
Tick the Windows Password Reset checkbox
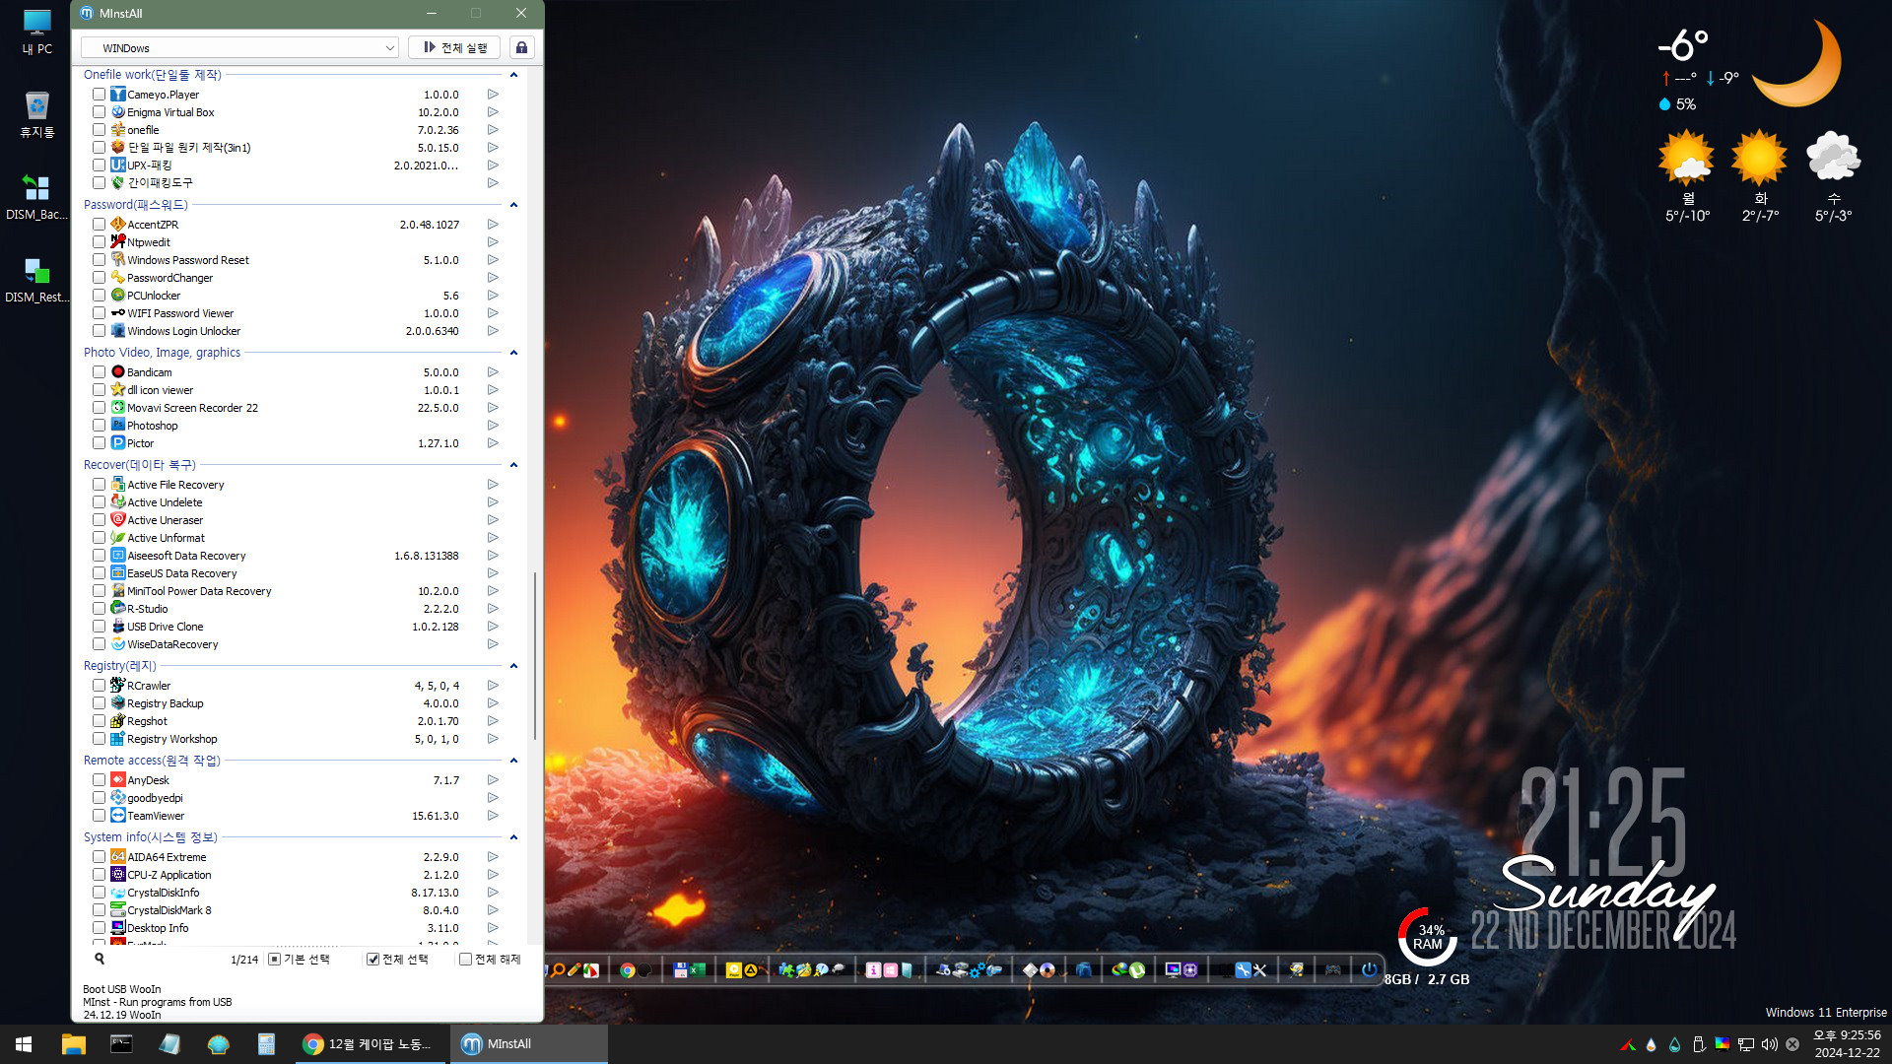(x=99, y=260)
